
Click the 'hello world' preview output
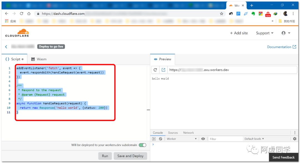pos(160,78)
